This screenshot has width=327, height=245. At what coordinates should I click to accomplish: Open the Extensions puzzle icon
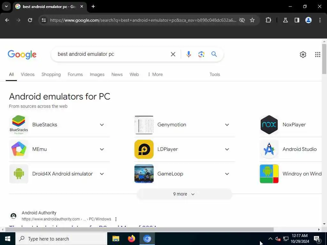[268, 20]
